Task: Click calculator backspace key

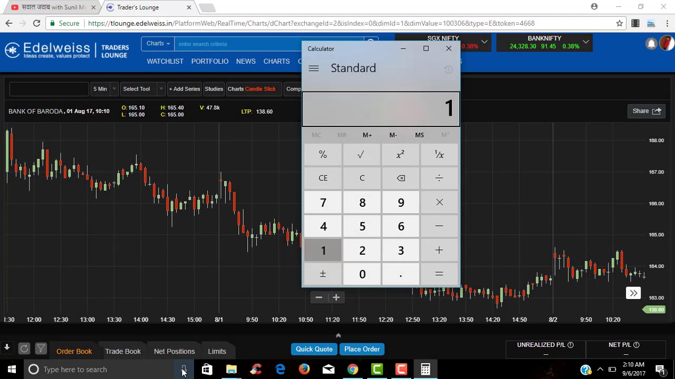Action: [x=401, y=178]
